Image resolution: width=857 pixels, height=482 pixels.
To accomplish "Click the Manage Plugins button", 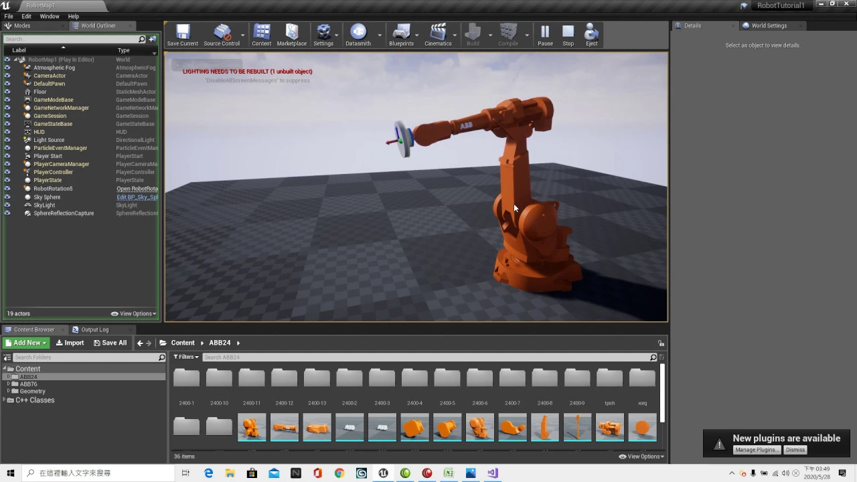I will pyautogui.click(x=757, y=450).
